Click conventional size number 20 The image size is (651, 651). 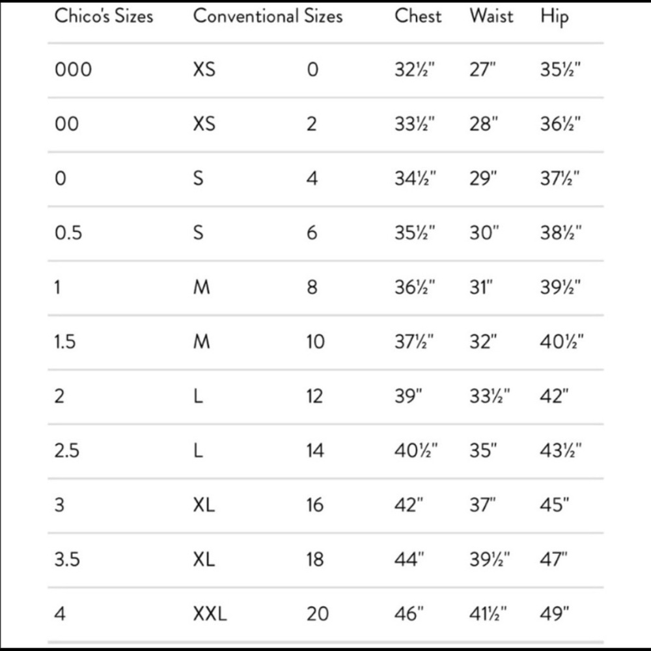[x=317, y=613]
